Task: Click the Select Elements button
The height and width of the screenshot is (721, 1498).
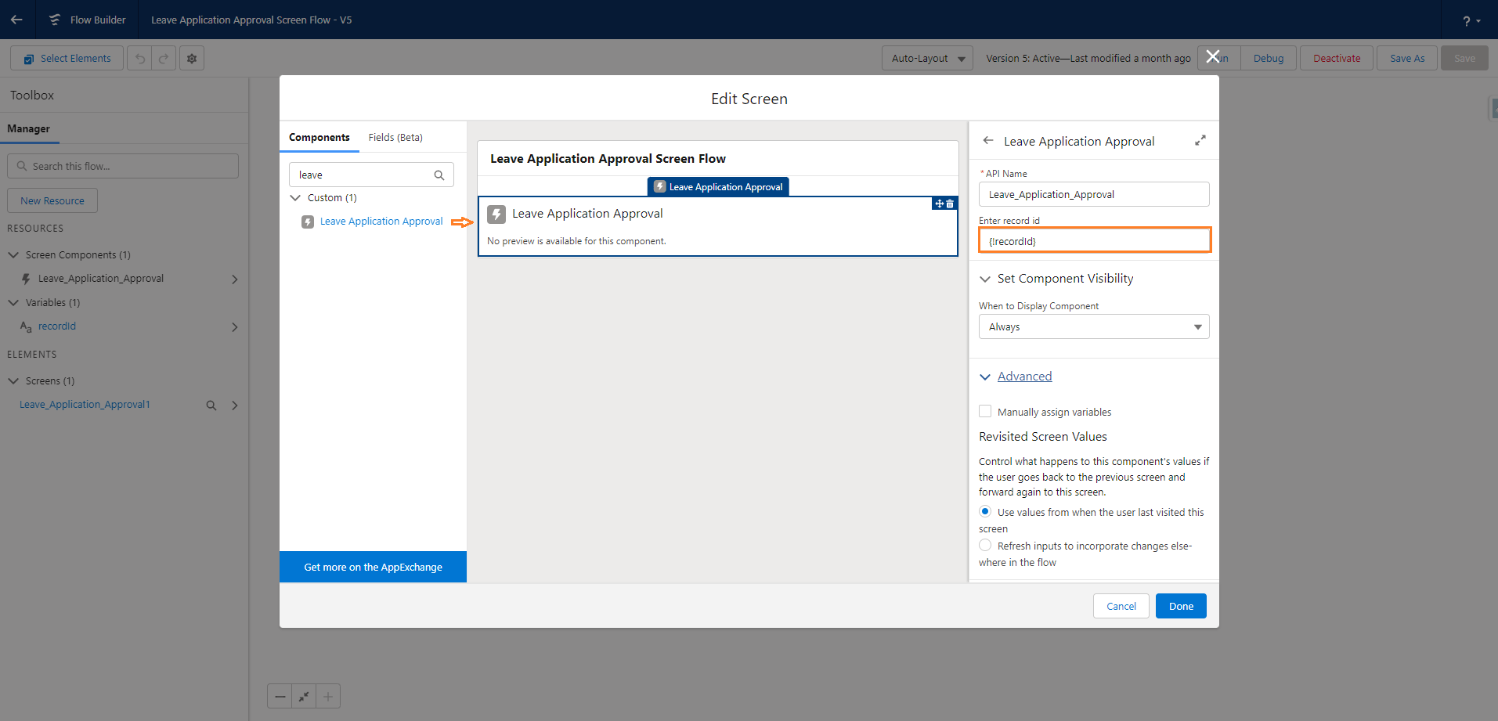Action: point(67,59)
